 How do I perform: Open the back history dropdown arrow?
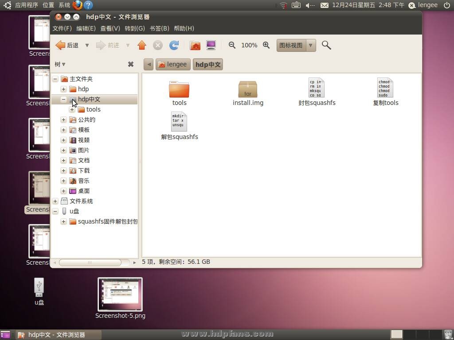point(87,46)
